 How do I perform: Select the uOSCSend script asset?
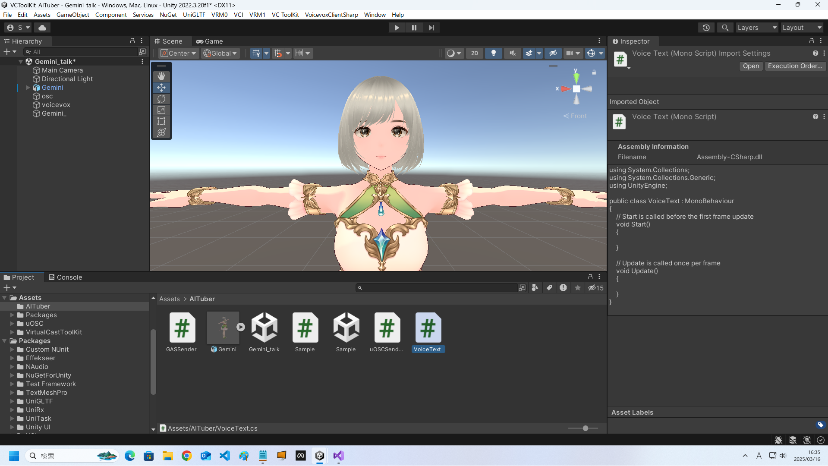pos(387,332)
